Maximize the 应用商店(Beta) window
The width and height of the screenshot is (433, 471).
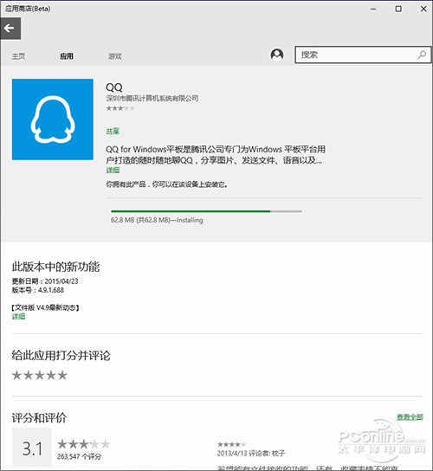tap(398, 9)
